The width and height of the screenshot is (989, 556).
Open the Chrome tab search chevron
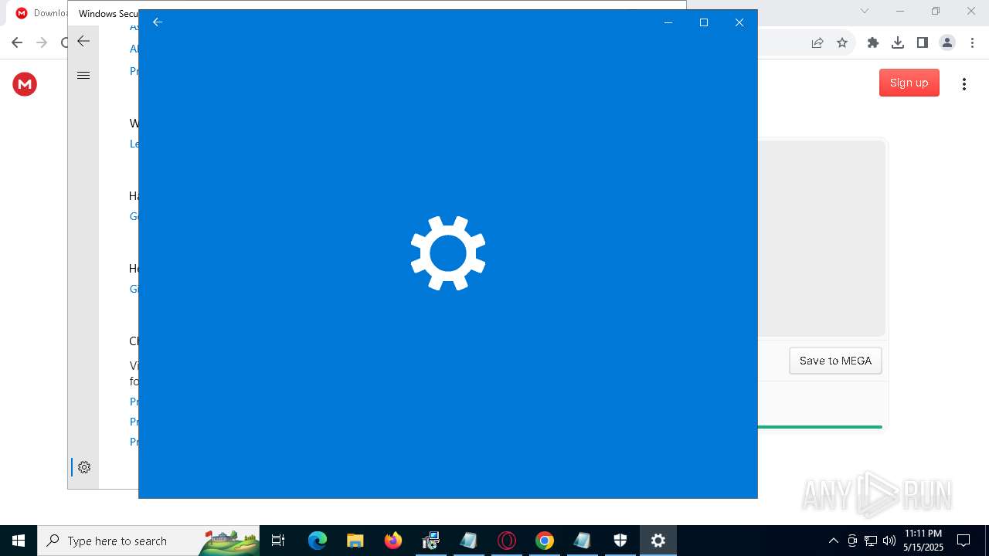865,11
